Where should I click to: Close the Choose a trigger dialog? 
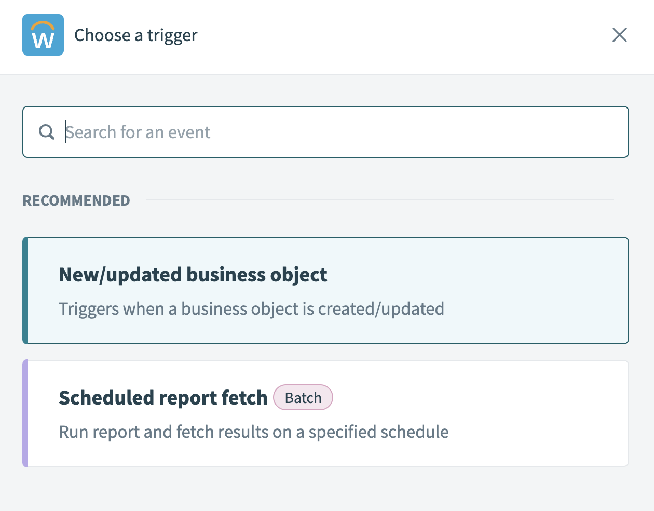[619, 35]
